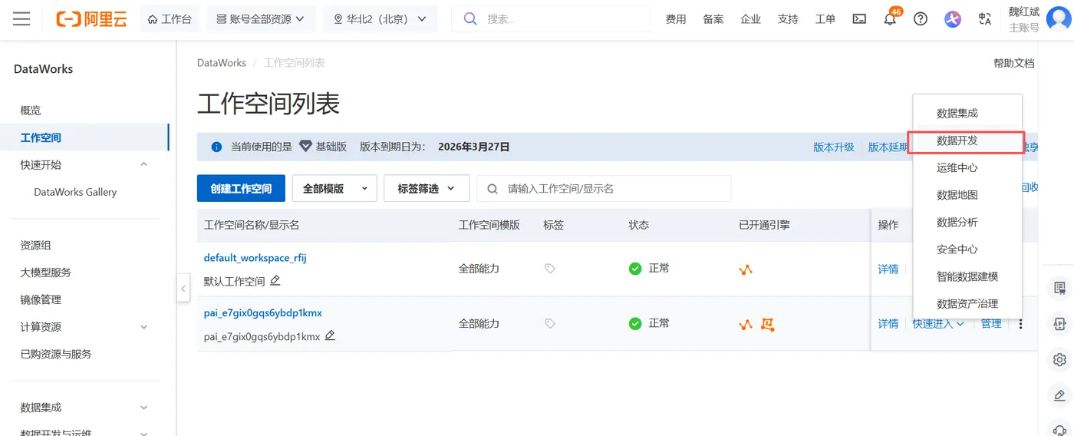Click 详情 for default_workspace_rfij
The height and width of the screenshot is (436, 1074).
pyautogui.click(x=888, y=269)
